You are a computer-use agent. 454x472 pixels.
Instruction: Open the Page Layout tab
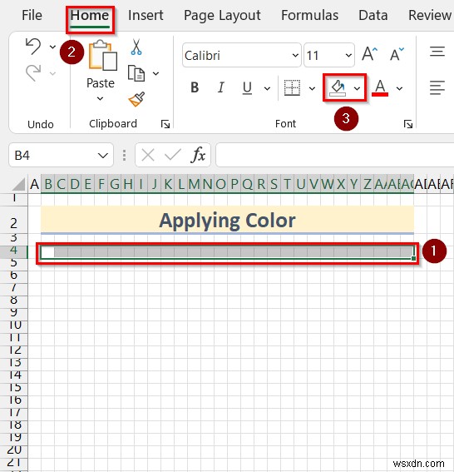[222, 16]
